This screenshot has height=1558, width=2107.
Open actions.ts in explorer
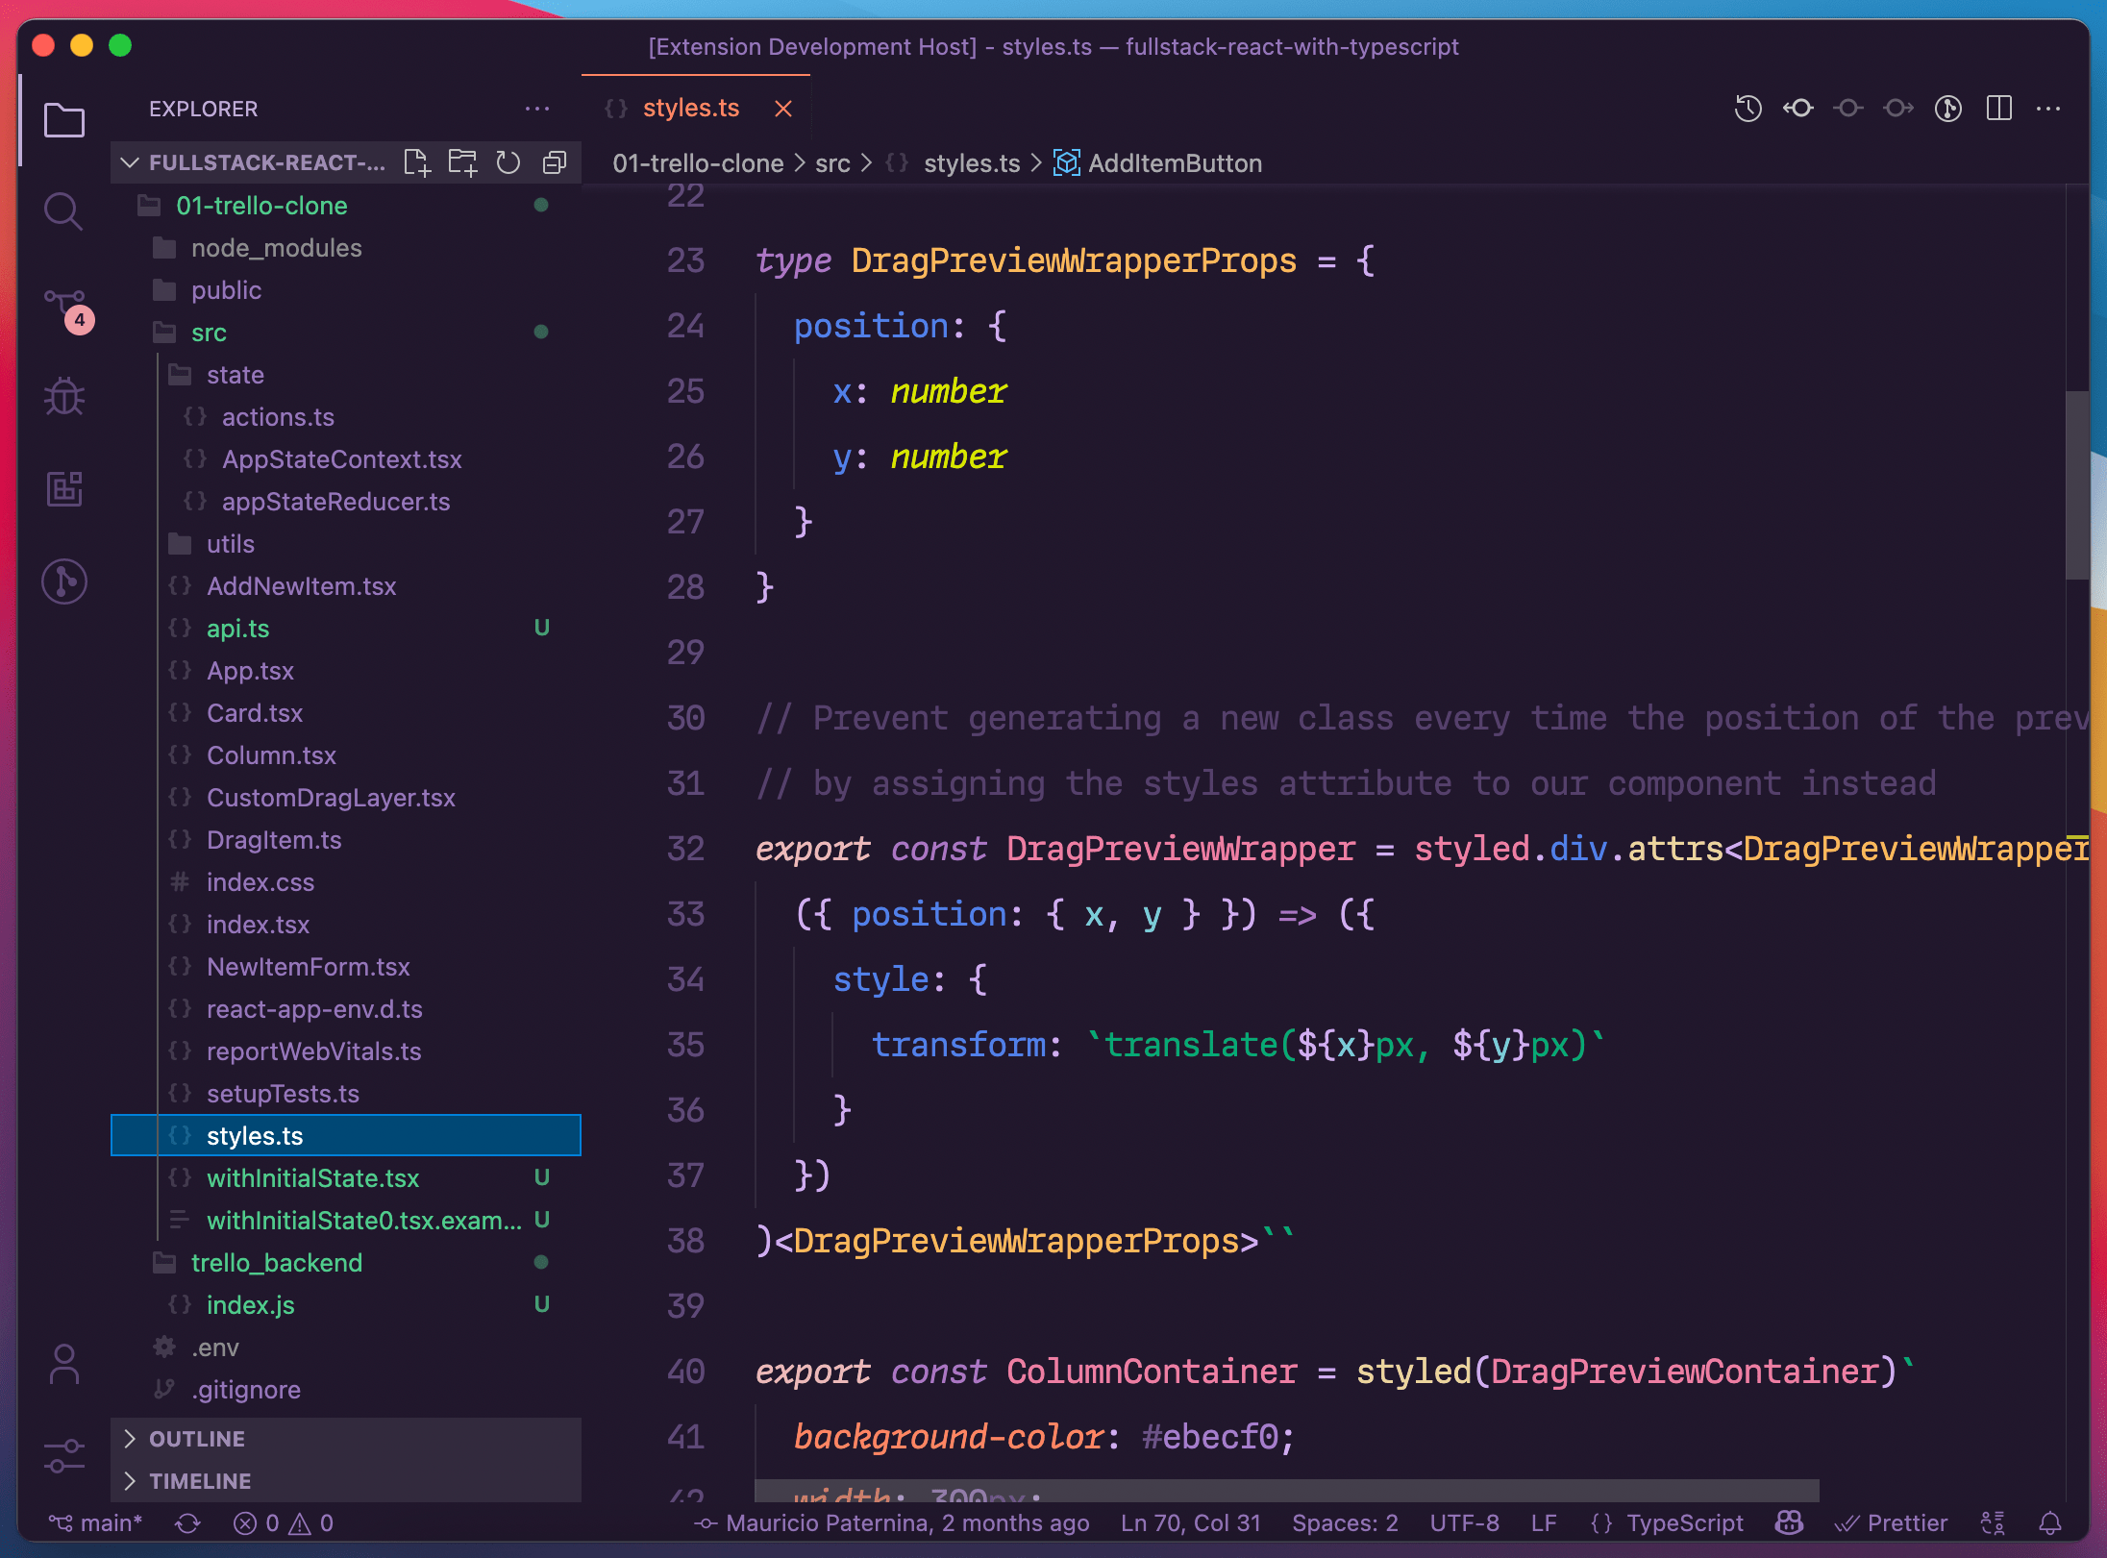346,417
